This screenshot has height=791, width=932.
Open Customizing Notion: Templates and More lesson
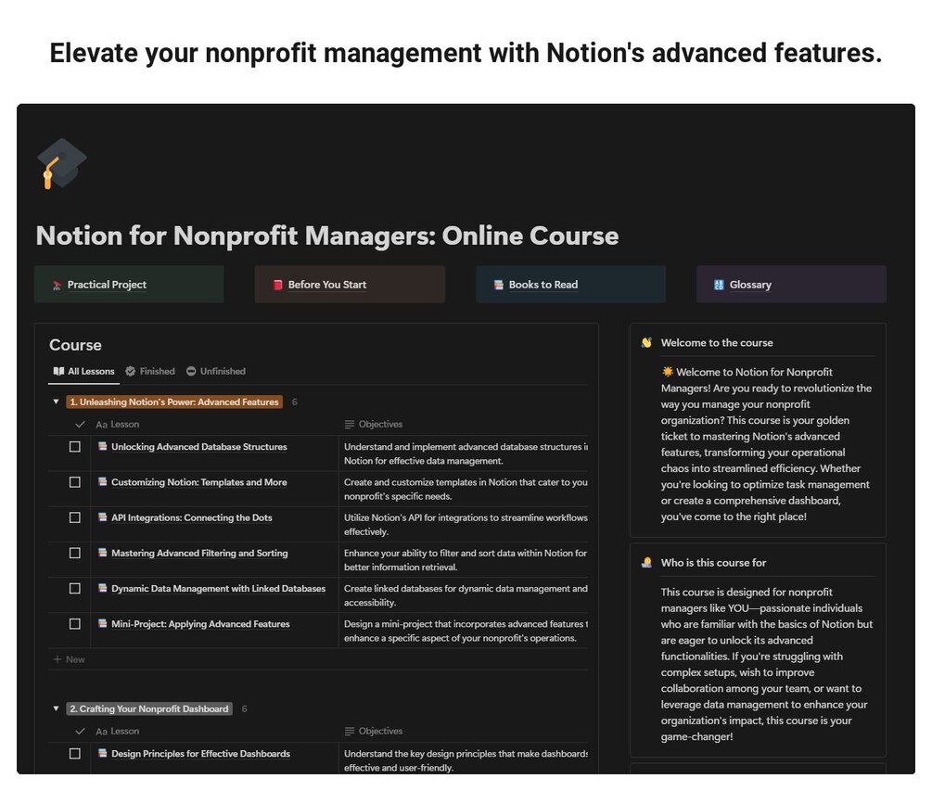(199, 482)
